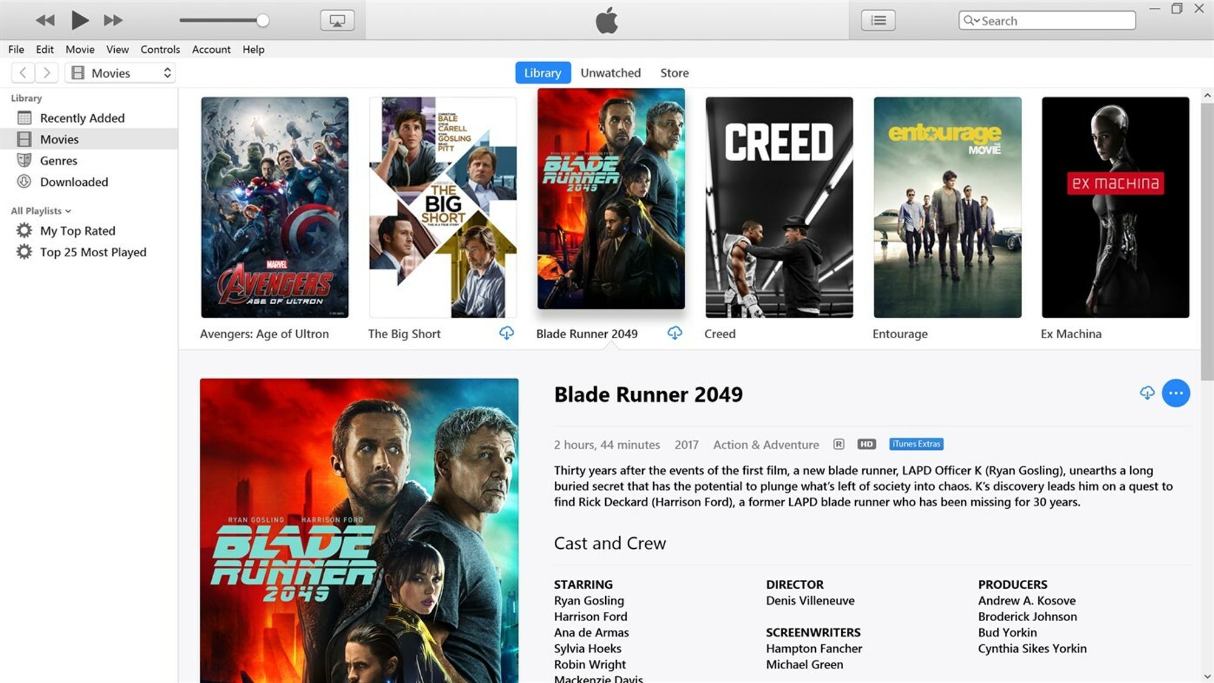
Task: Click the forward skip playback control
Action: 114,20
